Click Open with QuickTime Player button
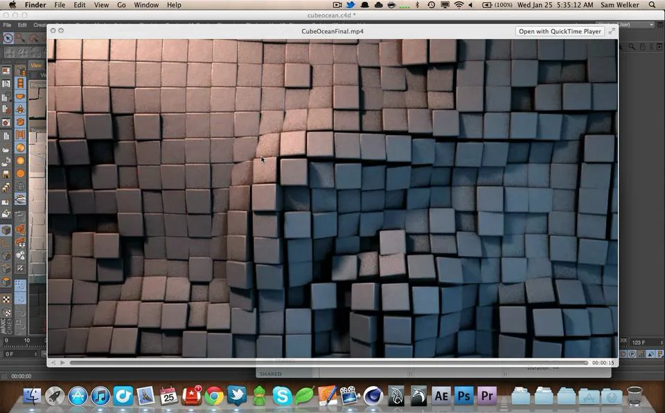 coord(560,31)
